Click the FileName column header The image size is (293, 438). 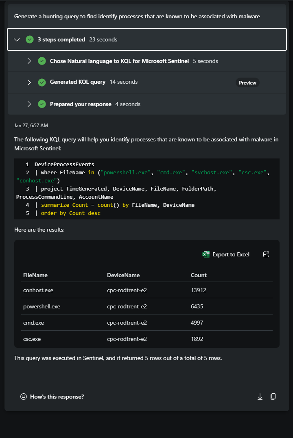tap(35, 275)
